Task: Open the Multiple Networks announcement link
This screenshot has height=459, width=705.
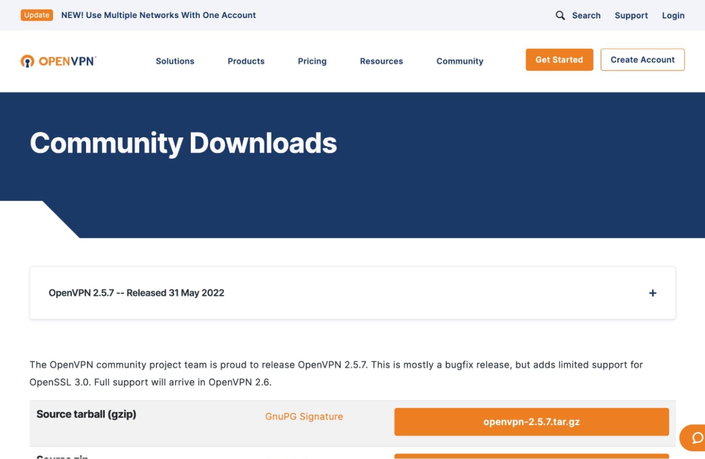Action: 158,15
